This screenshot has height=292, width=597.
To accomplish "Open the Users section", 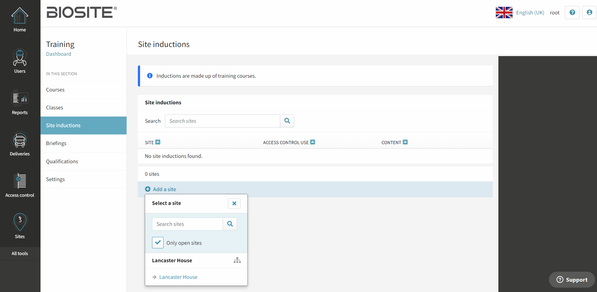I will click(x=20, y=61).
